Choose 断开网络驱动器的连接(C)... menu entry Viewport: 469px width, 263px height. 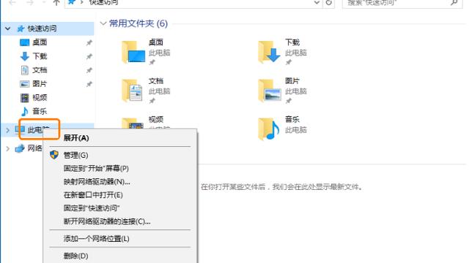[120, 221]
